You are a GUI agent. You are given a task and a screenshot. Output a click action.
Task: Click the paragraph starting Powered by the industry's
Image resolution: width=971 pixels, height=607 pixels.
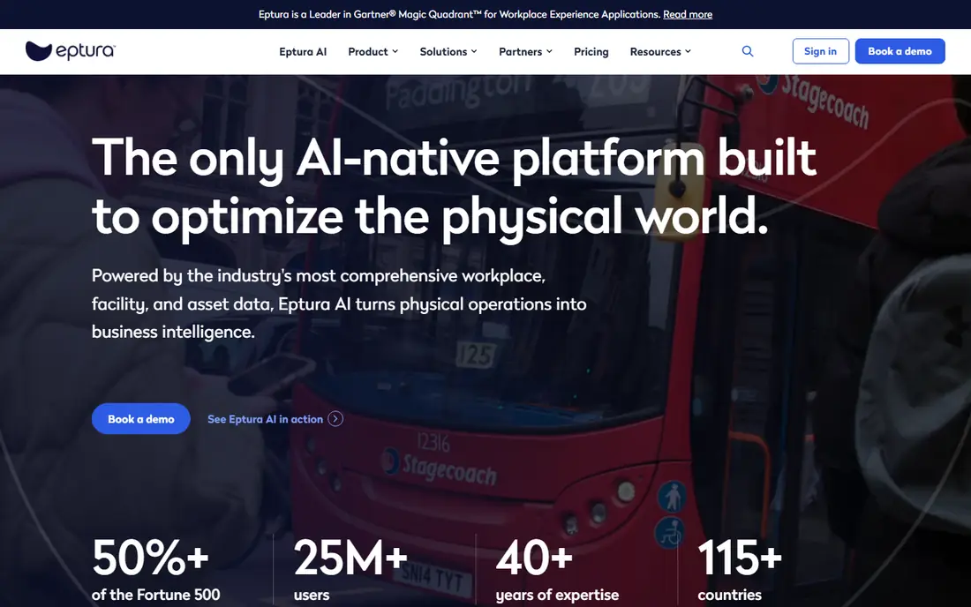tap(339, 303)
